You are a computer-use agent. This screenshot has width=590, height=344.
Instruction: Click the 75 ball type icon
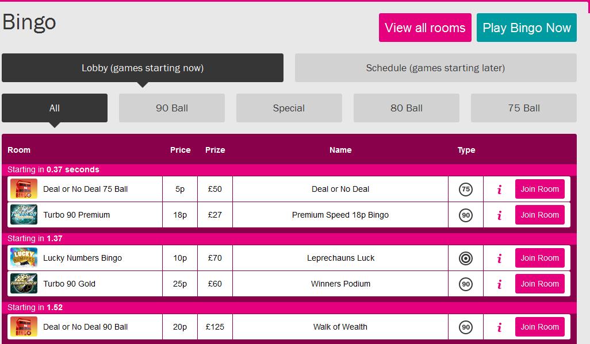pyautogui.click(x=466, y=189)
